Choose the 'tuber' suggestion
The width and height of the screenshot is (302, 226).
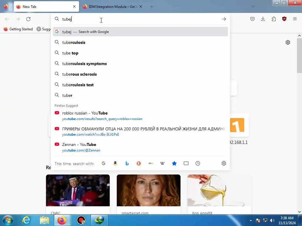tap(140, 95)
